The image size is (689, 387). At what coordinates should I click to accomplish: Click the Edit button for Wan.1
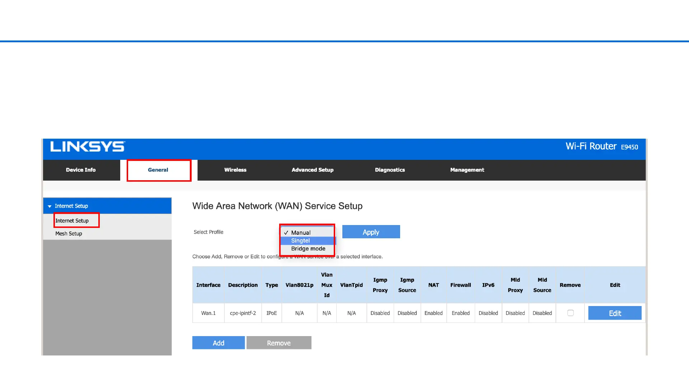tap(614, 313)
